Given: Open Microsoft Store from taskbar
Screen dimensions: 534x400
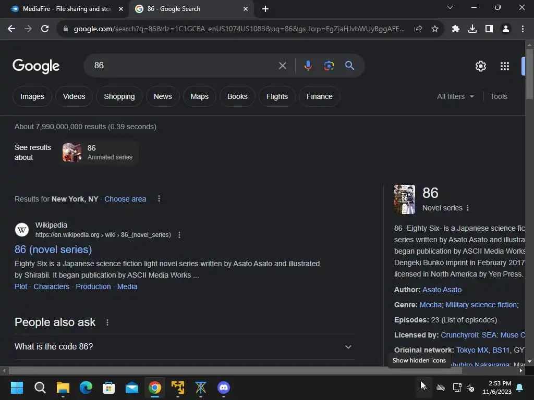Looking at the screenshot, I should point(108,387).
